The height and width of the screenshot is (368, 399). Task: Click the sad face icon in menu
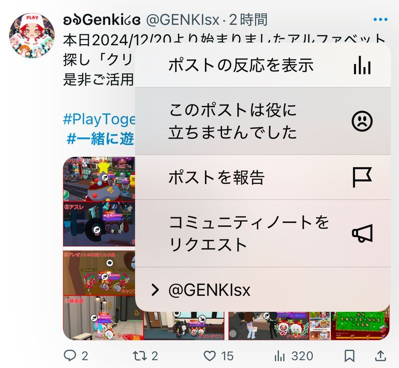pyautogui.click(x=362, y=121)
